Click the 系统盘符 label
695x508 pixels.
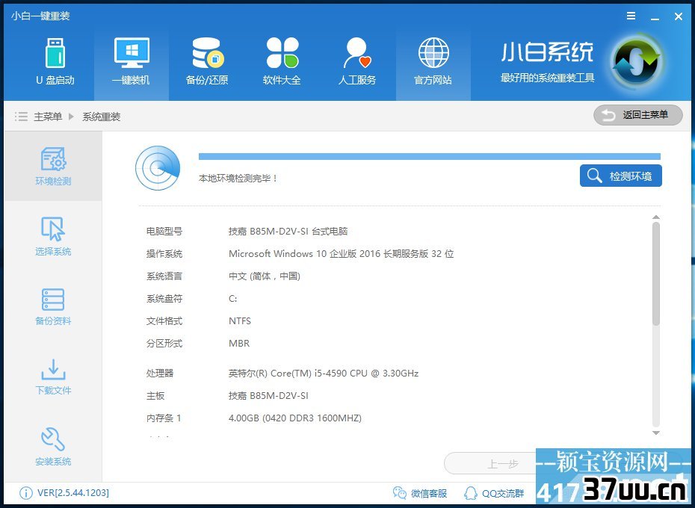(x=164, y=299)
